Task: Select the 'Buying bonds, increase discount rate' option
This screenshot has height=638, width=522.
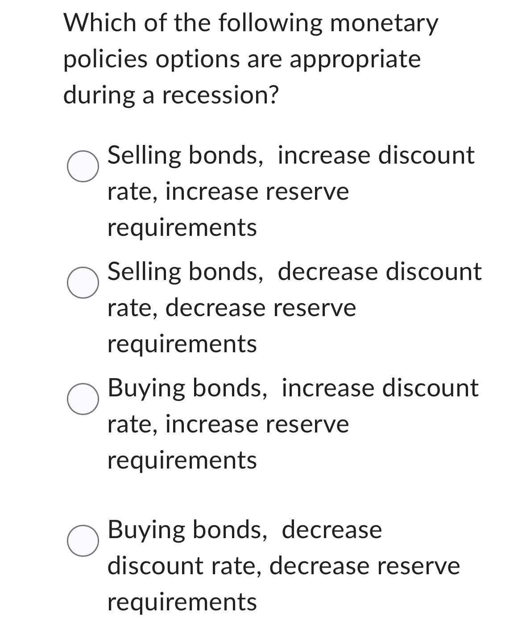Action: pyautogui.click(x=83, y=399)
